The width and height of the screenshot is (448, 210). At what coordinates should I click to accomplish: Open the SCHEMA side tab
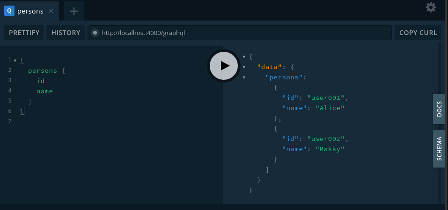[x=439, y=149]
